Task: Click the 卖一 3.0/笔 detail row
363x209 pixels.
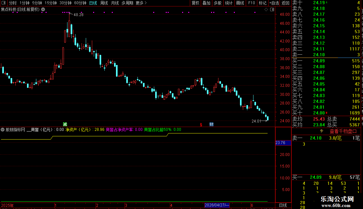Action: point(326,138)
